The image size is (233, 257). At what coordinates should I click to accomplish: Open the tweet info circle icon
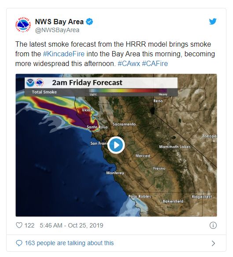(213, 225)
